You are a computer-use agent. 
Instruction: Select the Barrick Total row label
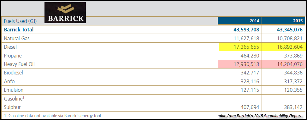coord(19,30)
